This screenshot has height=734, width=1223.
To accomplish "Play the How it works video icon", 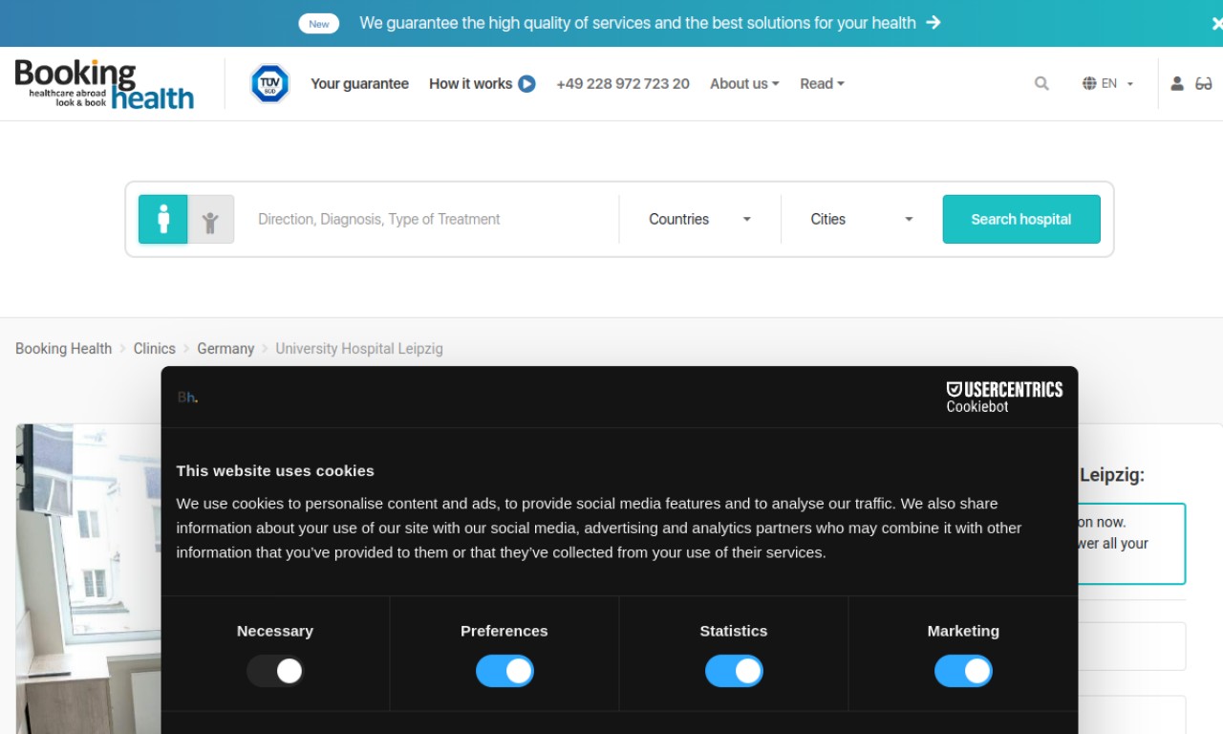I will pyautogui.click(x=526, y=84).
